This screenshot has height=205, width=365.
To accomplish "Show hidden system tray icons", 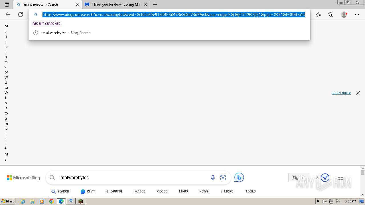I will (x=318, y=201).
